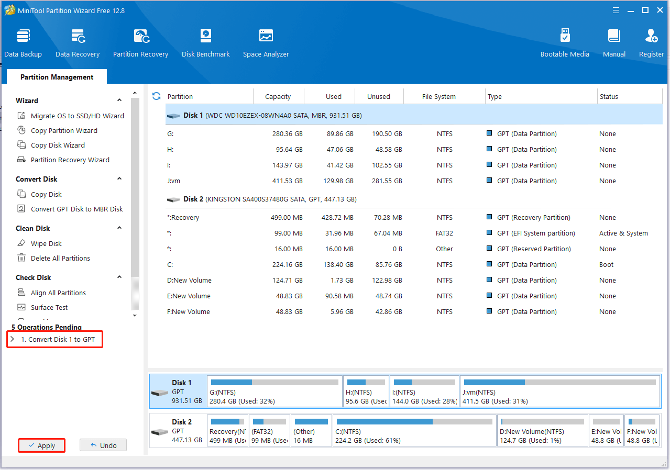This screenshot has height=470, width=670.
Task: Click Disk 2 header icon in partition list
Action: click(173, 199)
